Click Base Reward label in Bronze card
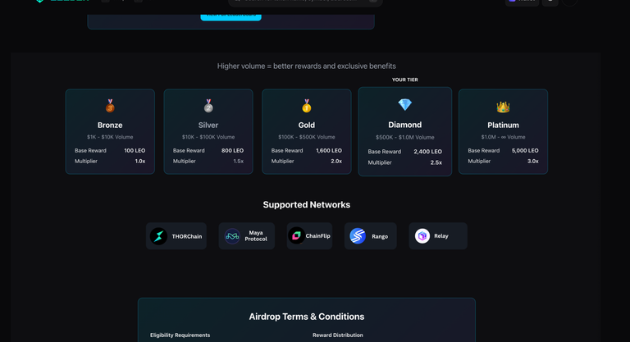630x342 pixels. click(x=90, y=150)
